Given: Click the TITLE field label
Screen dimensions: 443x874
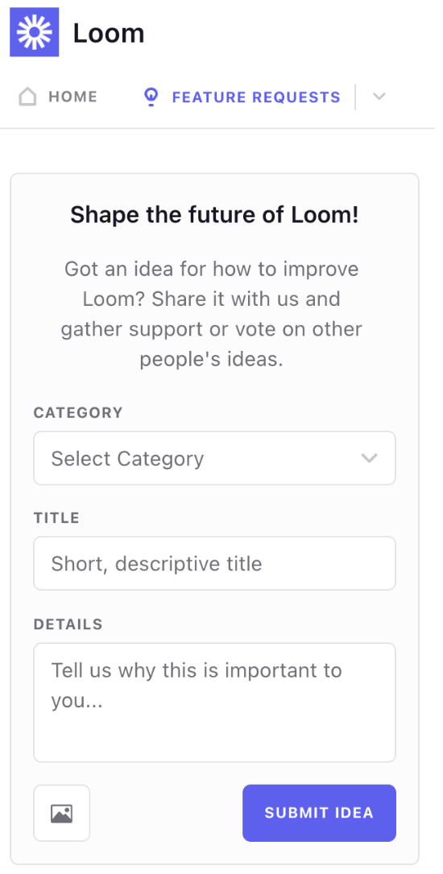Looking at the screenshot, I should pos(56,518).
